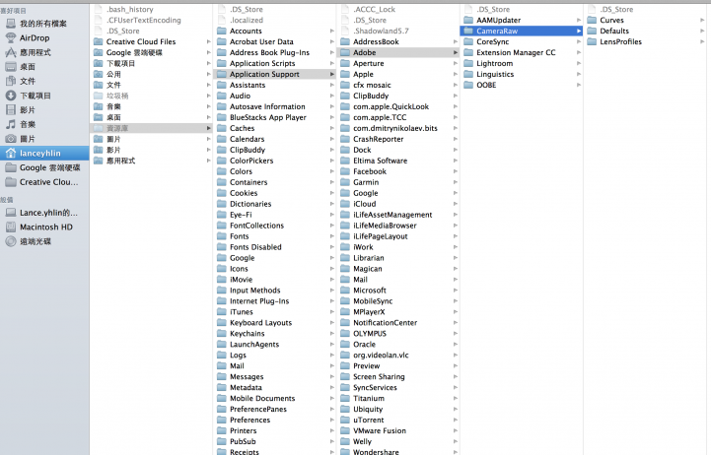Open Mobile Documents folder
The height and width of the screenshot is (455, 711).
275,399
